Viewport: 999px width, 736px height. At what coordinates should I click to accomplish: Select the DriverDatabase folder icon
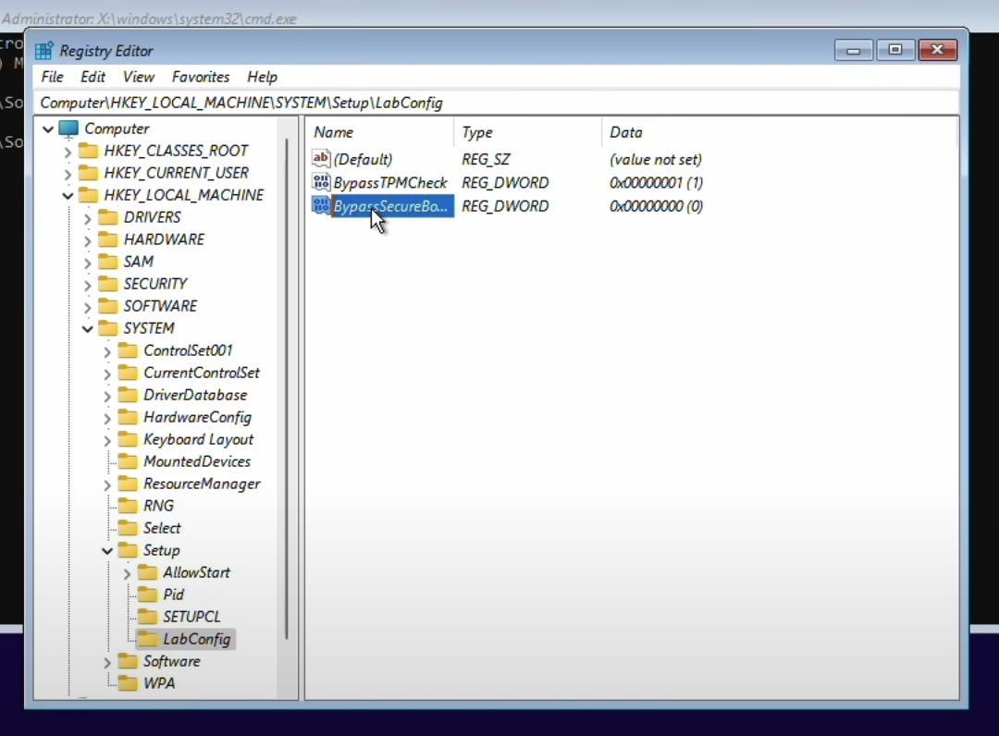tap(128, 395)
